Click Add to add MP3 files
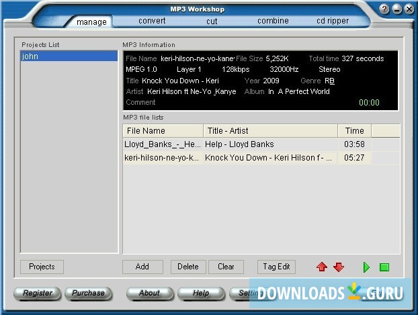The width and height of the screenshot is (418, 315). click(142, 267)
